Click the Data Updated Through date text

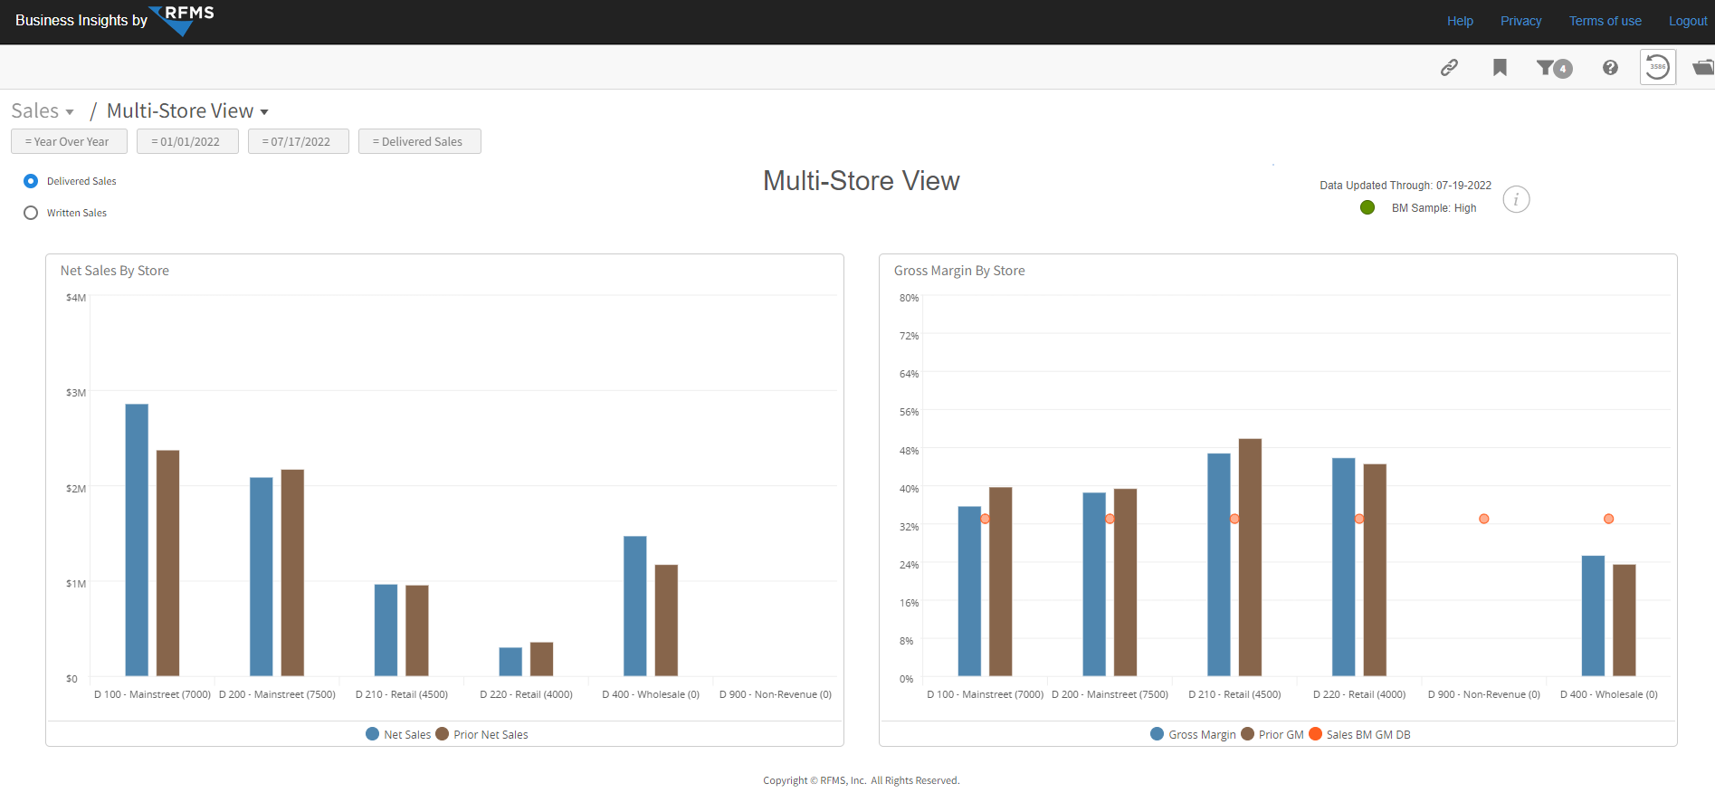1405,186
